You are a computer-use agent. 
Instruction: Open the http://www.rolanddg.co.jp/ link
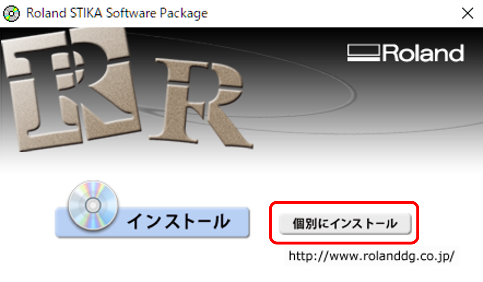pos(371,256)
